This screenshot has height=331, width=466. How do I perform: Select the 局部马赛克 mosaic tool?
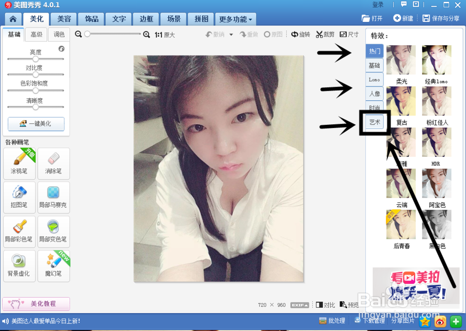[x=54, y=197]
